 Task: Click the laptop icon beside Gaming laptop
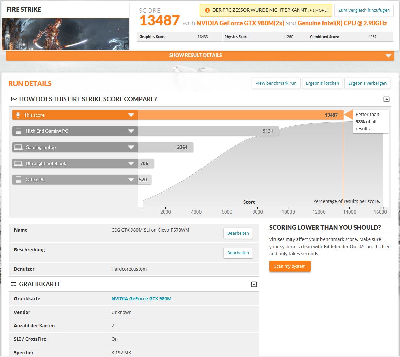coord(18,148)
